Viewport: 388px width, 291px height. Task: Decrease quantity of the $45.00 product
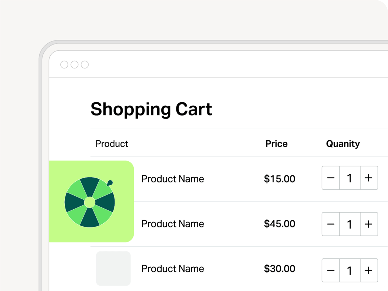coord(331,224)
